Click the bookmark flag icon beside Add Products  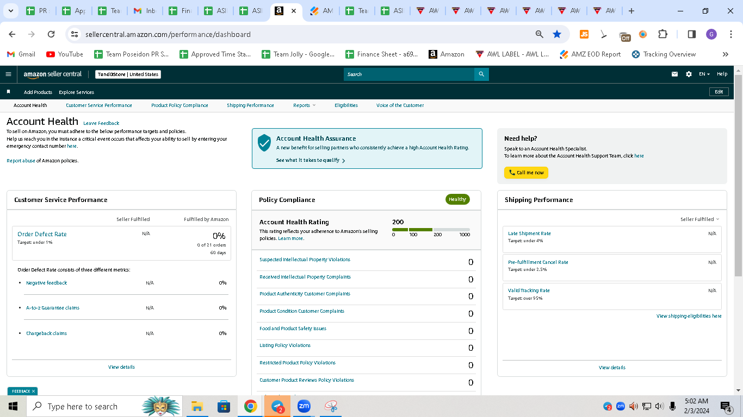click(9, 92)
